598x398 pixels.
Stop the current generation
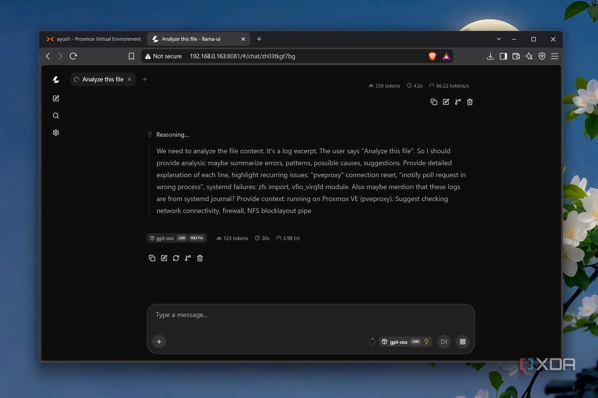463,342
